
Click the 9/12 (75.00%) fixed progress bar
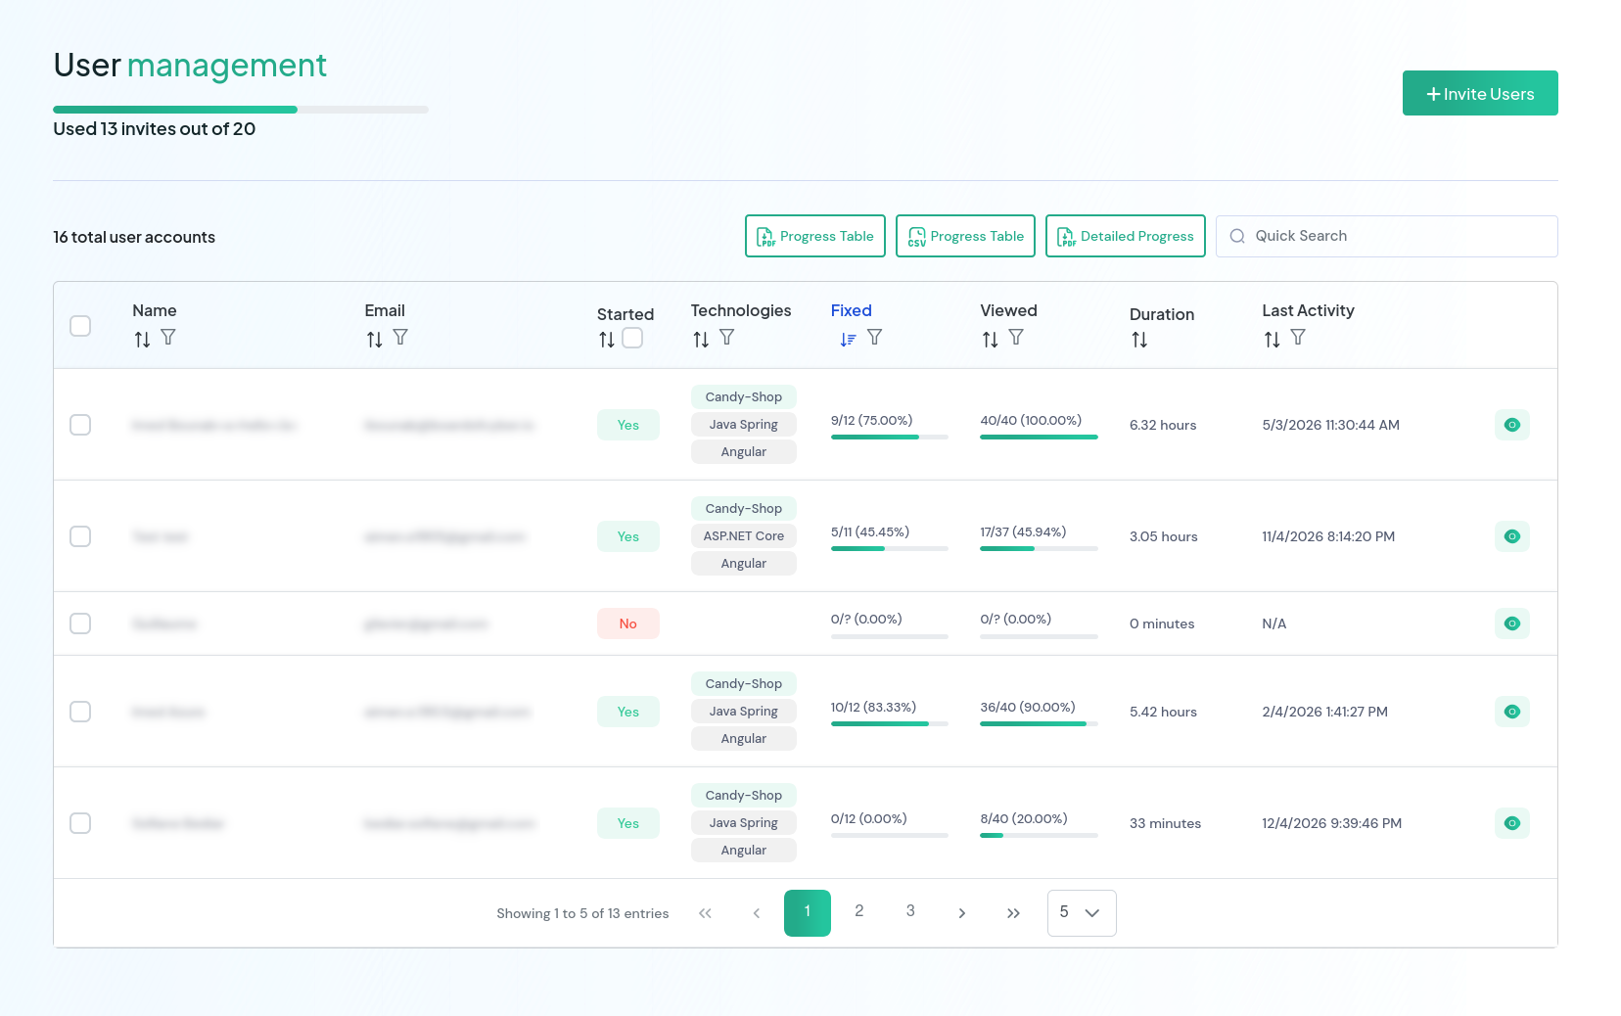890,437
